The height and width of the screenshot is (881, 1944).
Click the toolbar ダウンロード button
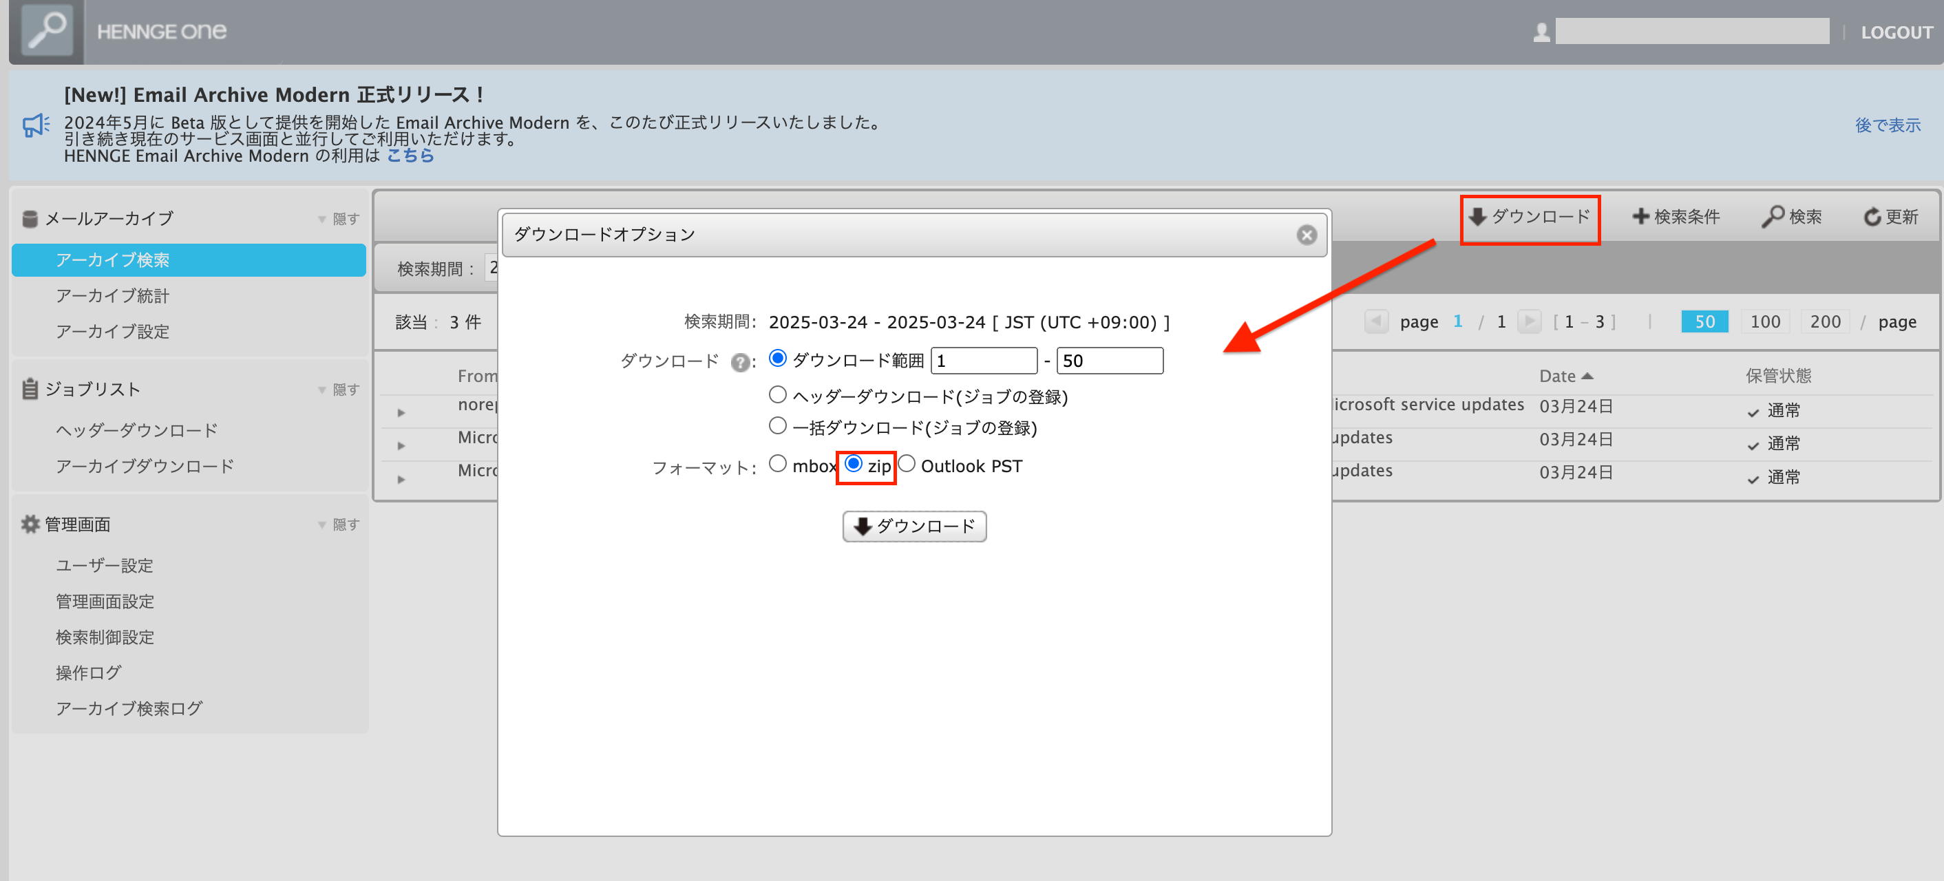pyautogui.click(x=1530, y=217)
